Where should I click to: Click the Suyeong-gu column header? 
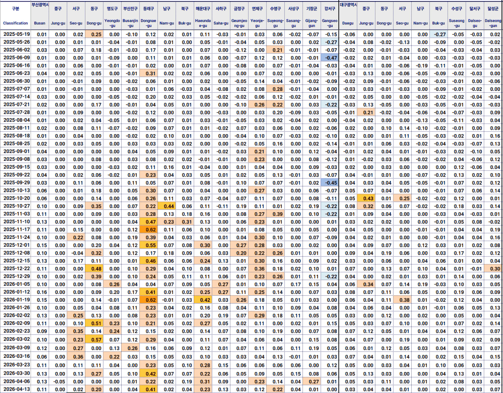[275, 23]
